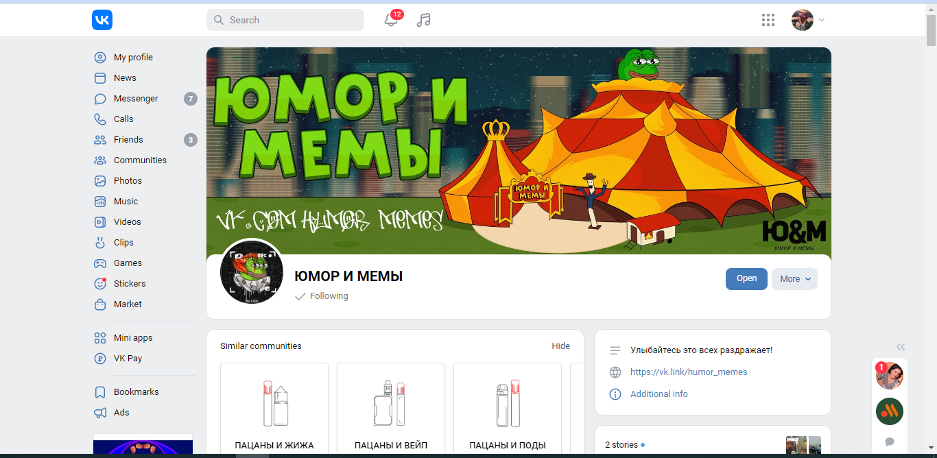This screenshot has height=458, width=937.
Task: Click the Messenger unread count badge 7
Action: pyautogui.click(x=191, y=99)
